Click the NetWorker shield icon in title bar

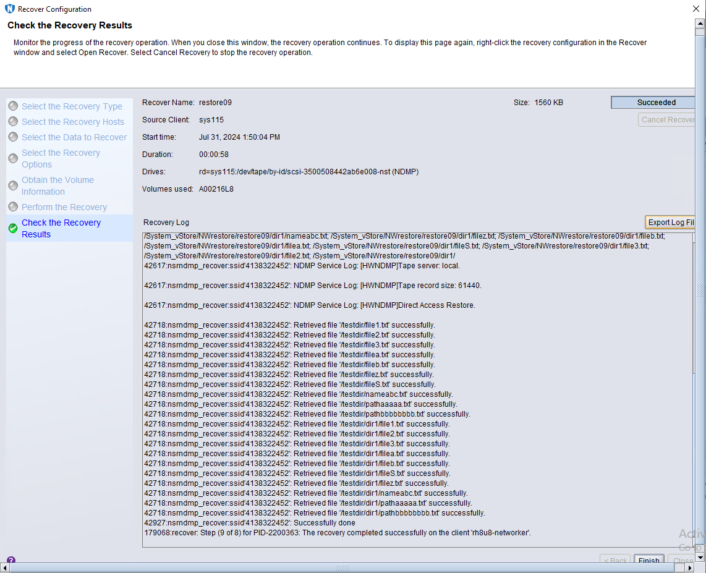click(x=9, y=9)
